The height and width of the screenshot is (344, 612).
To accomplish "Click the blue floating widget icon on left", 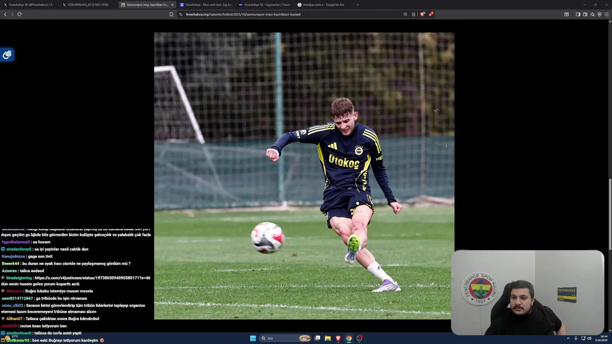I will click(x=7, y=55).
